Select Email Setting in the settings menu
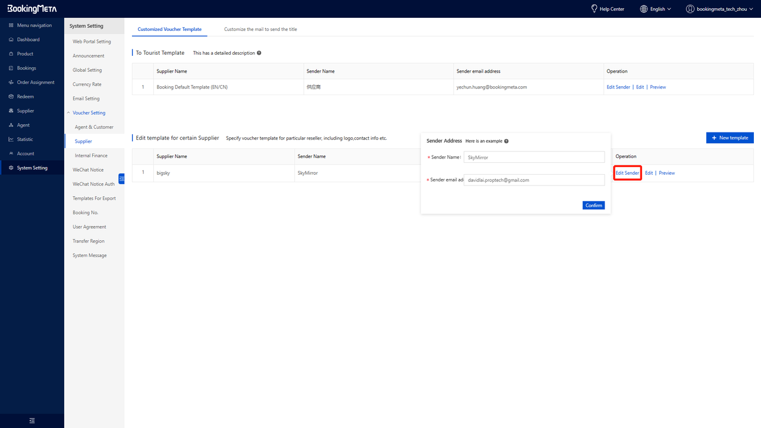The height and width of the screenshot is (428, 761). click(86, 99)
